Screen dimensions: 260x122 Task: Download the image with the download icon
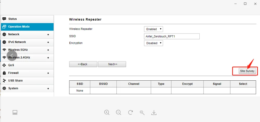[154, 113]
